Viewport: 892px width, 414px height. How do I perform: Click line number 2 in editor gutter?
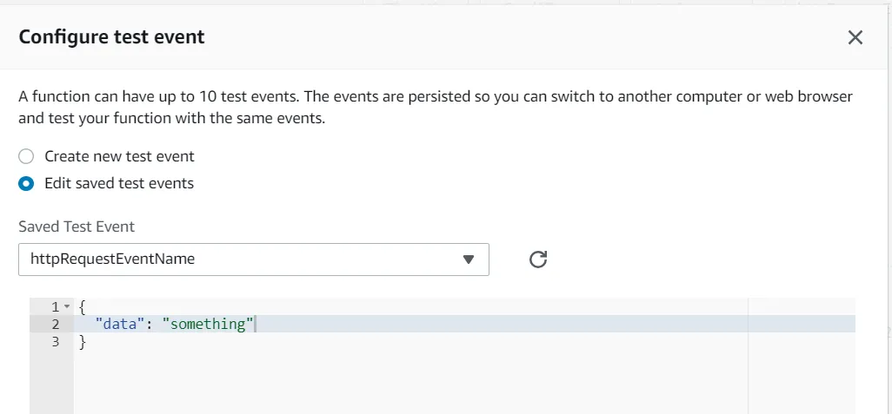pyautogui.click(x=55, y=324)
